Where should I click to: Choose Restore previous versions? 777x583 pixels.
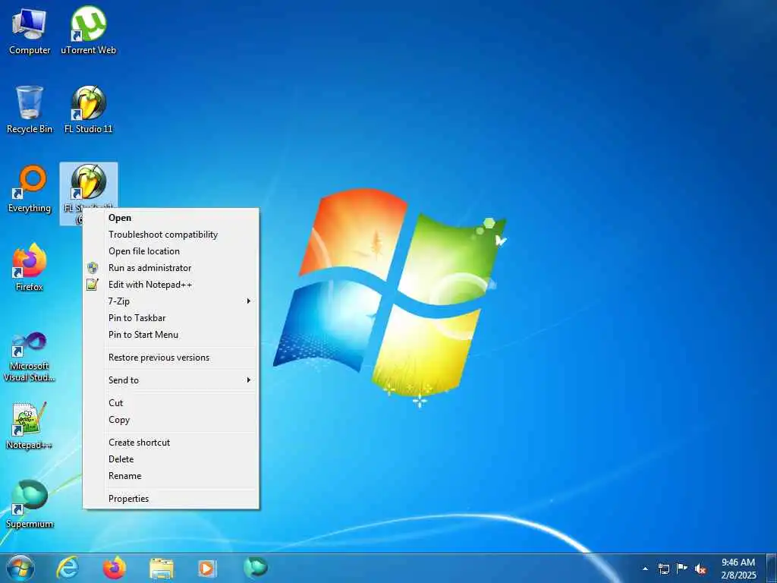[171, 358]
